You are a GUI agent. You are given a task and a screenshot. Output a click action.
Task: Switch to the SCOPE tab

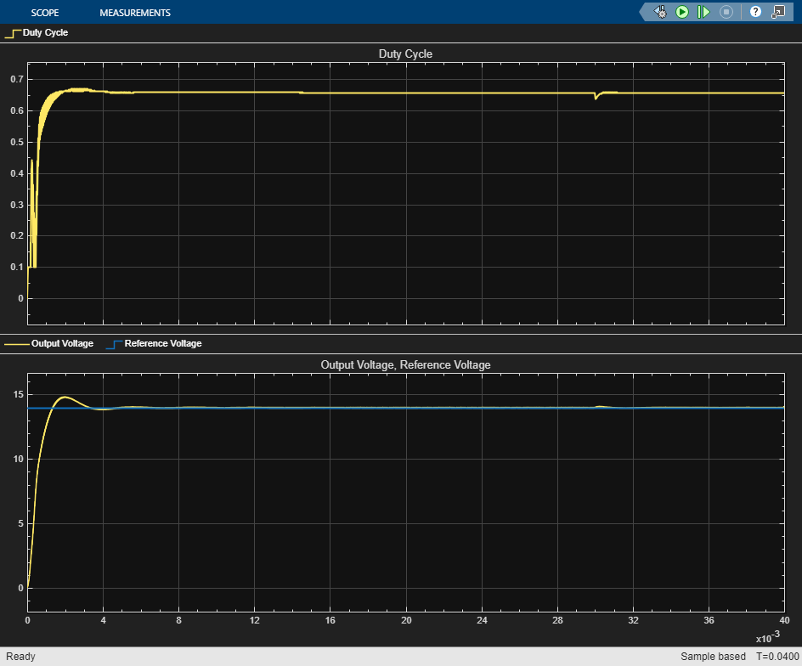click(x=46, y=13)
